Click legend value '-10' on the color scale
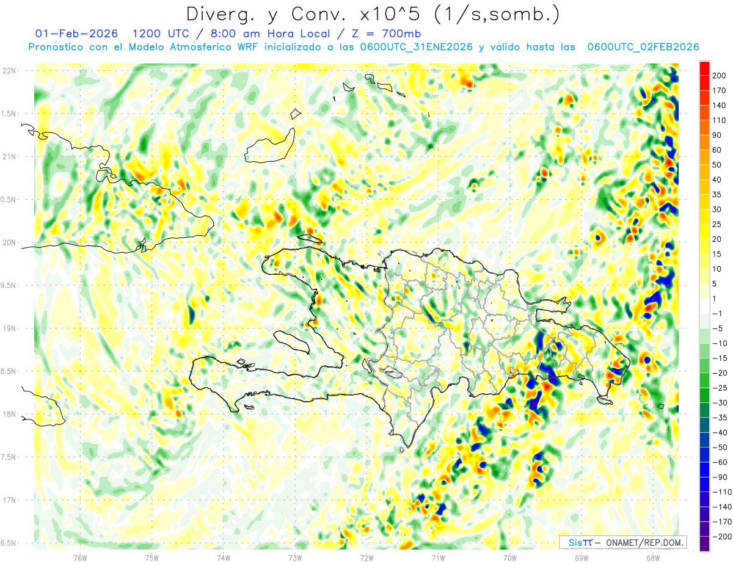The width and height of the screenshot is (733, 566). tap(719, 344)
